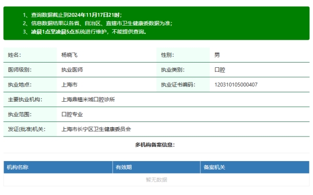Image resolution: width=313 pixels, height=195 pixels.
Task: Click the 执业地点 label
Action: point(20,84)
